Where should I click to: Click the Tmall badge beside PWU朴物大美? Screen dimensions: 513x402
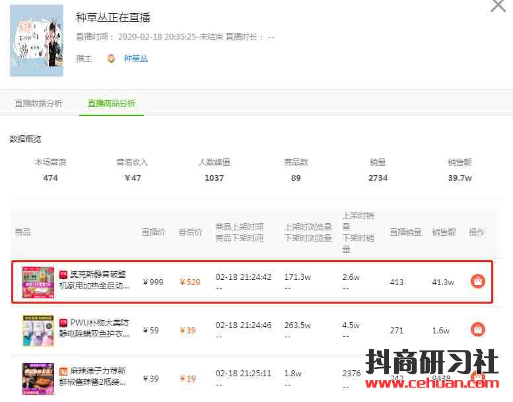63,323
